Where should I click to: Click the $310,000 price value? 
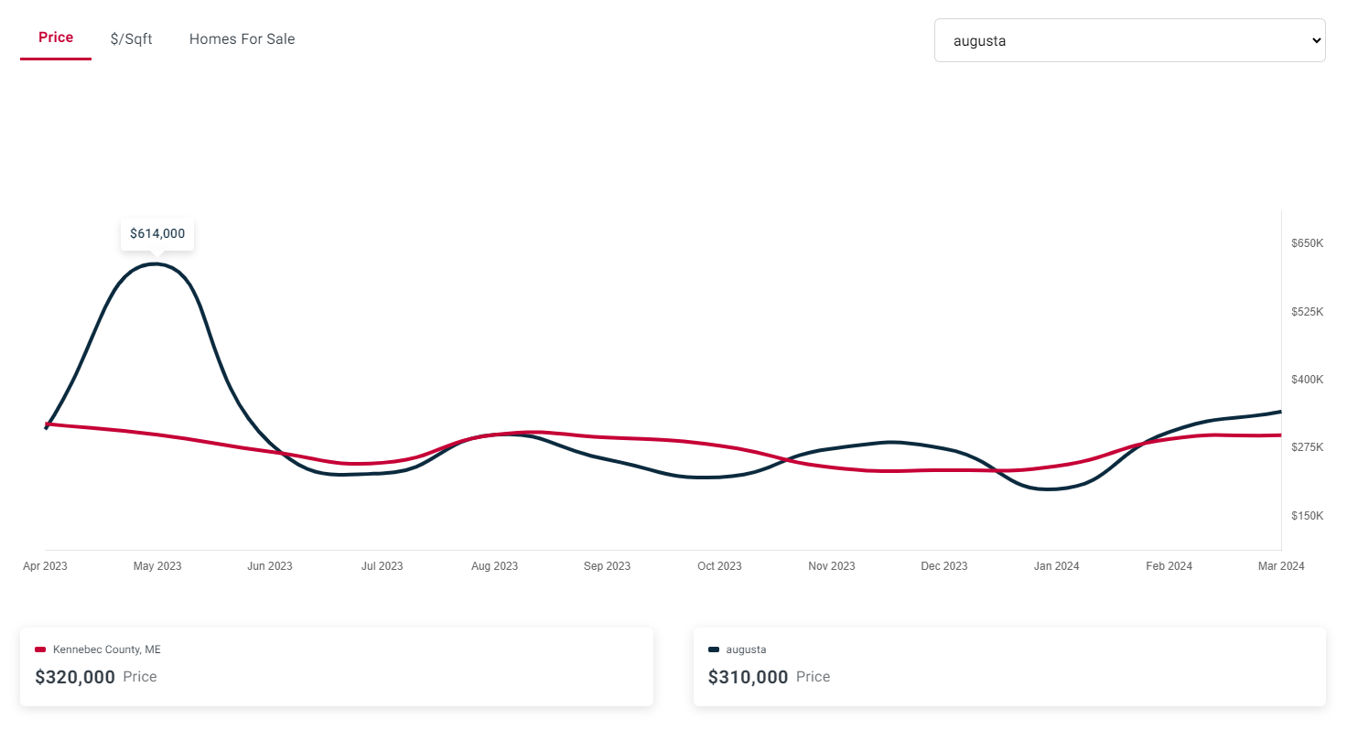[749, 677]
